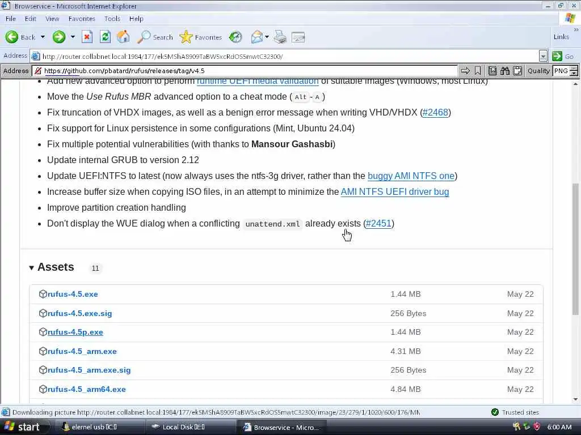Click the Edit page icon in toolbar
581x435 pixels.
point(298,37)
